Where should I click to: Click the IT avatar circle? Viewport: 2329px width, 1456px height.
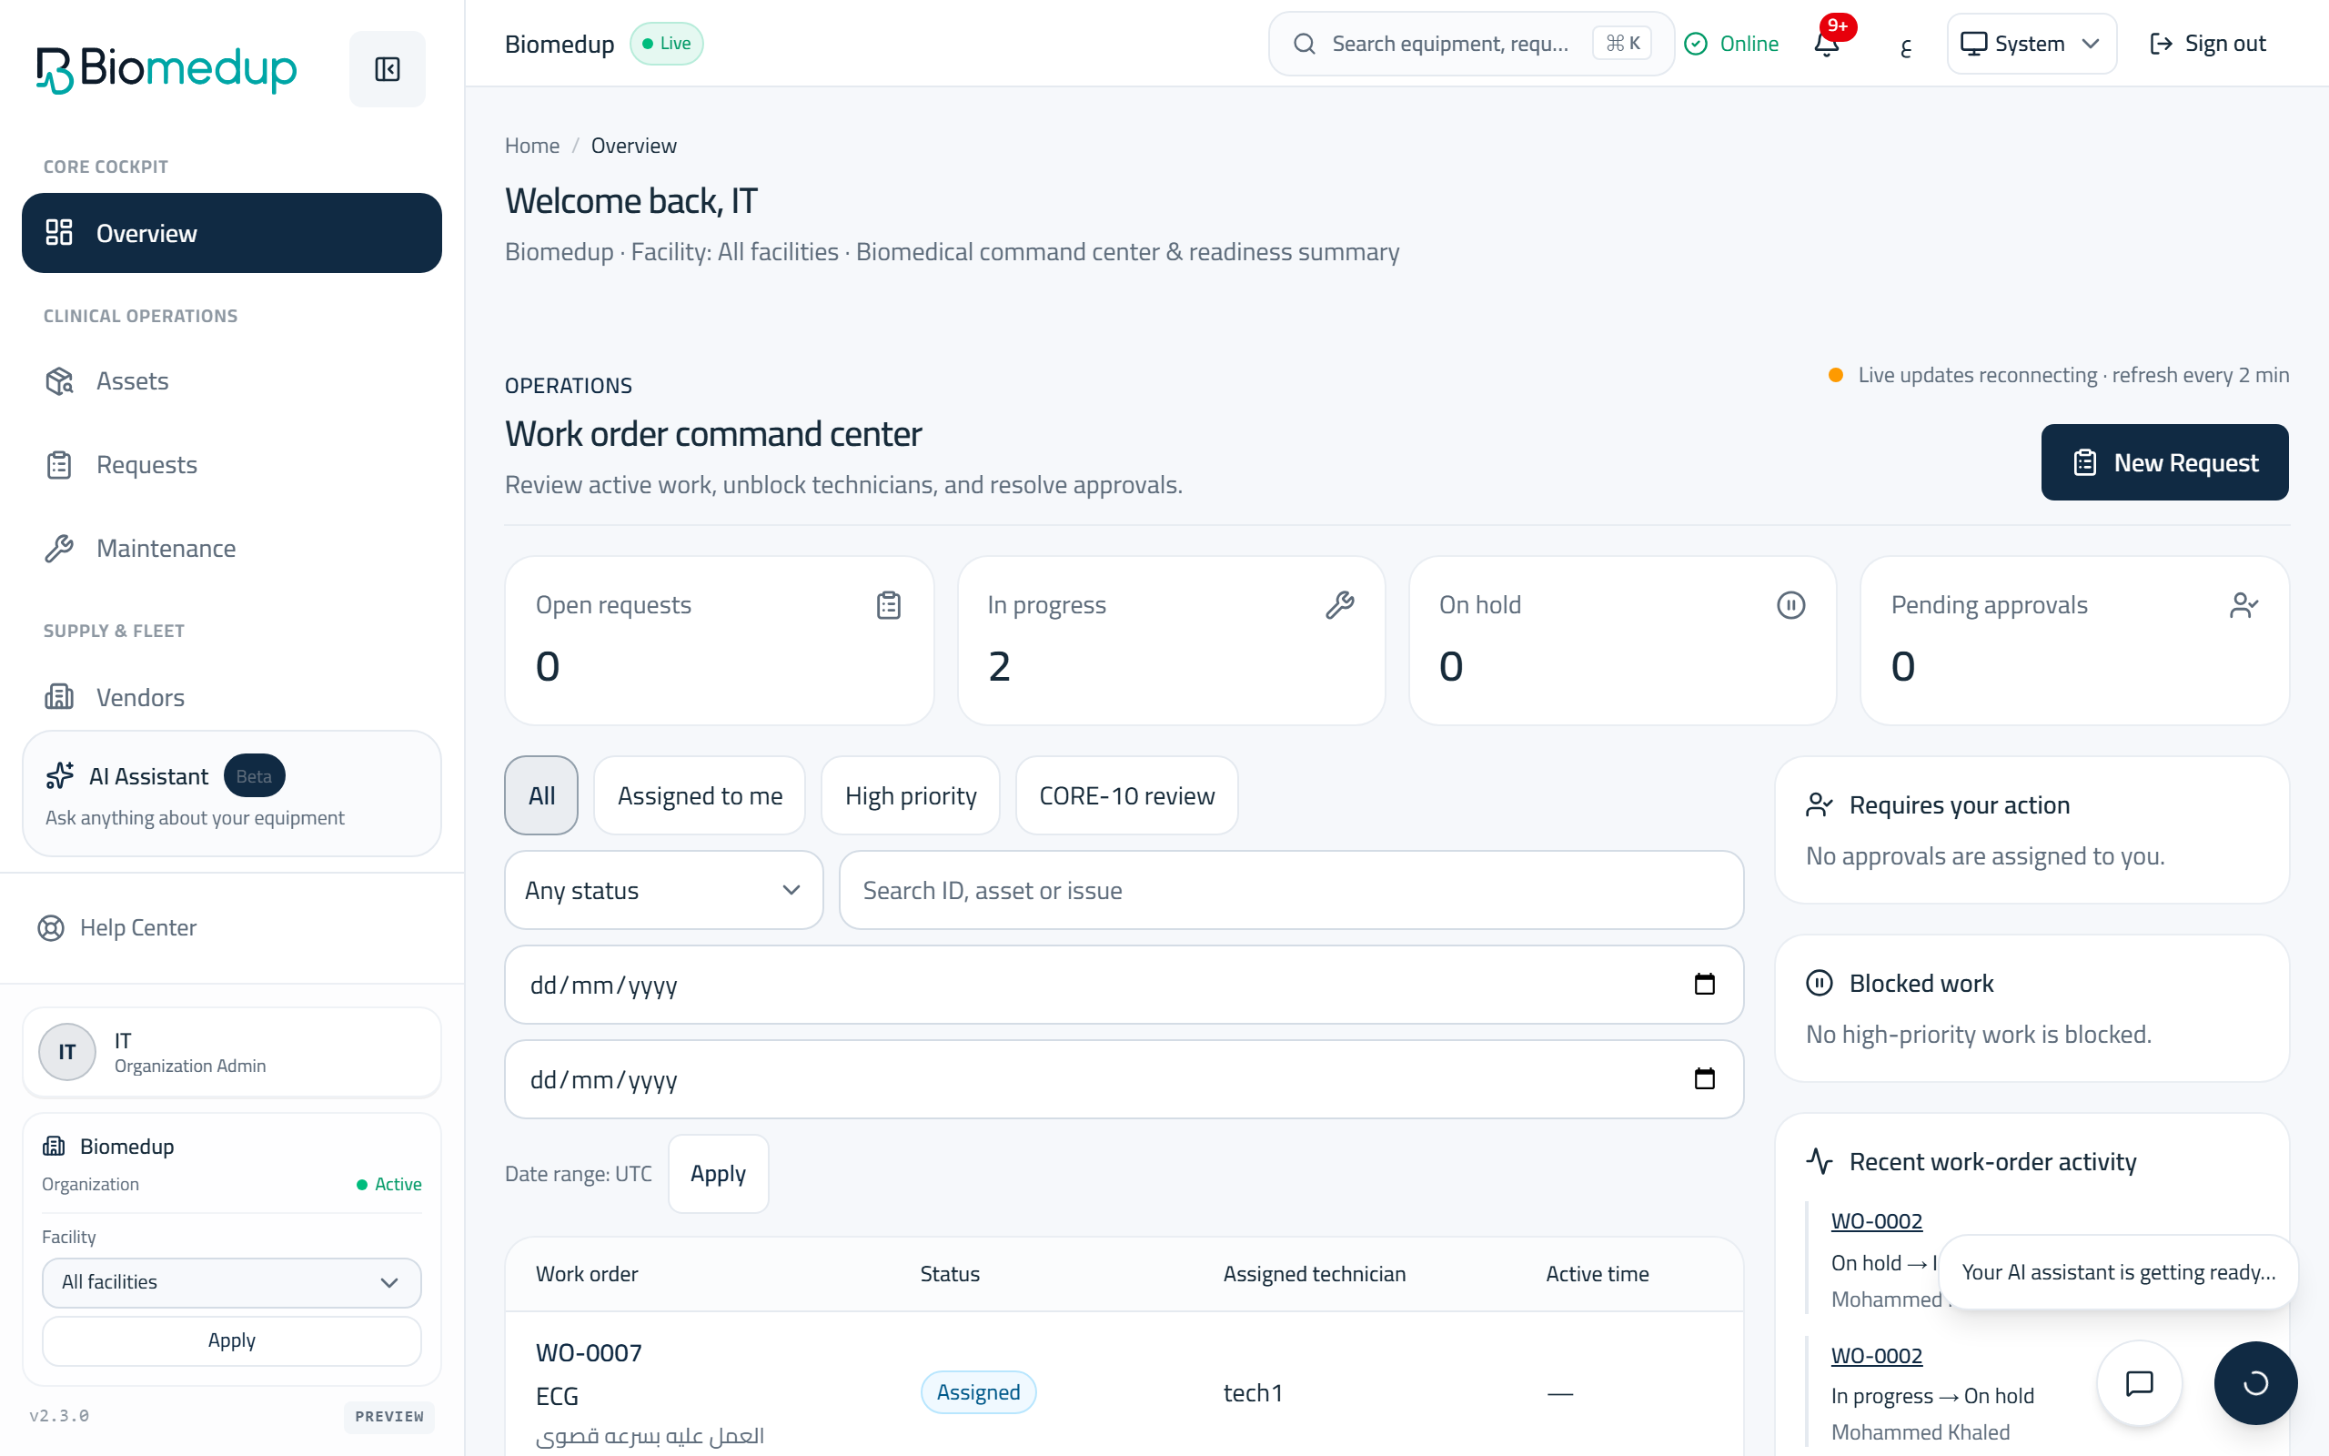pos(66,1052)
